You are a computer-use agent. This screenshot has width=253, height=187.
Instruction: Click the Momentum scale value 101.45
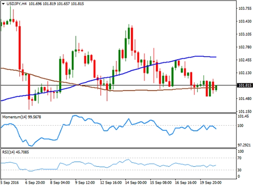(243, 116)
